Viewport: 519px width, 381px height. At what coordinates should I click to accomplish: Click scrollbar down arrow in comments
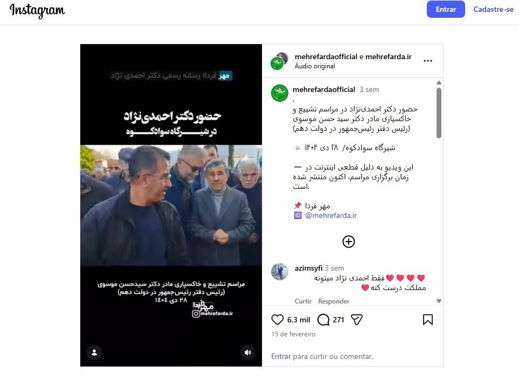439,301
